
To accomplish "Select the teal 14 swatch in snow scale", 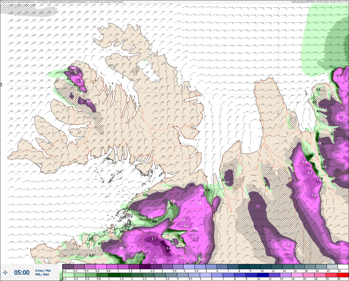I will click(288, 267).
